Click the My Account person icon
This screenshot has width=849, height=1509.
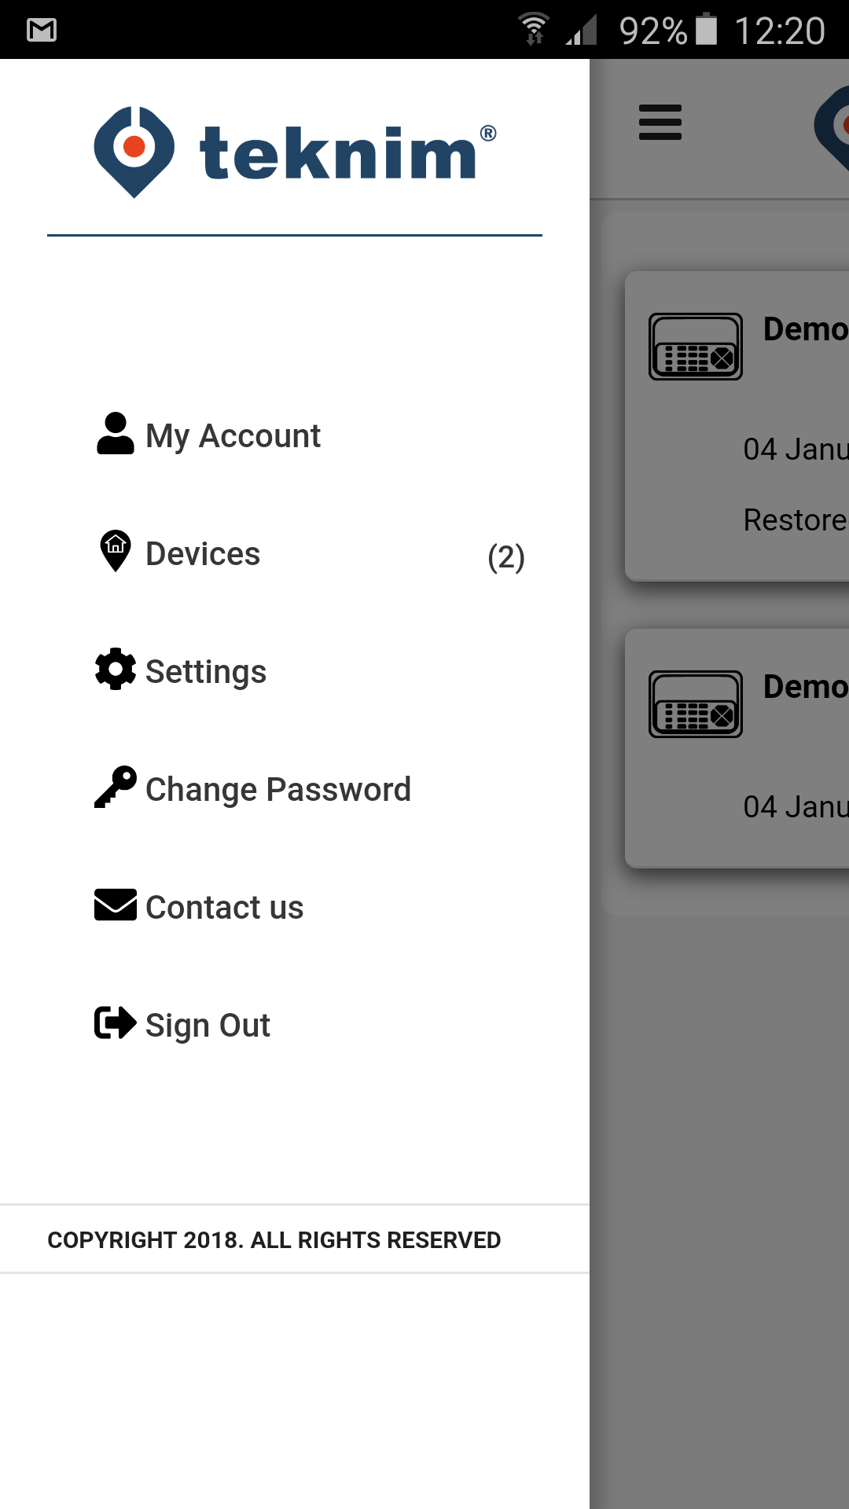pos(116,434)
